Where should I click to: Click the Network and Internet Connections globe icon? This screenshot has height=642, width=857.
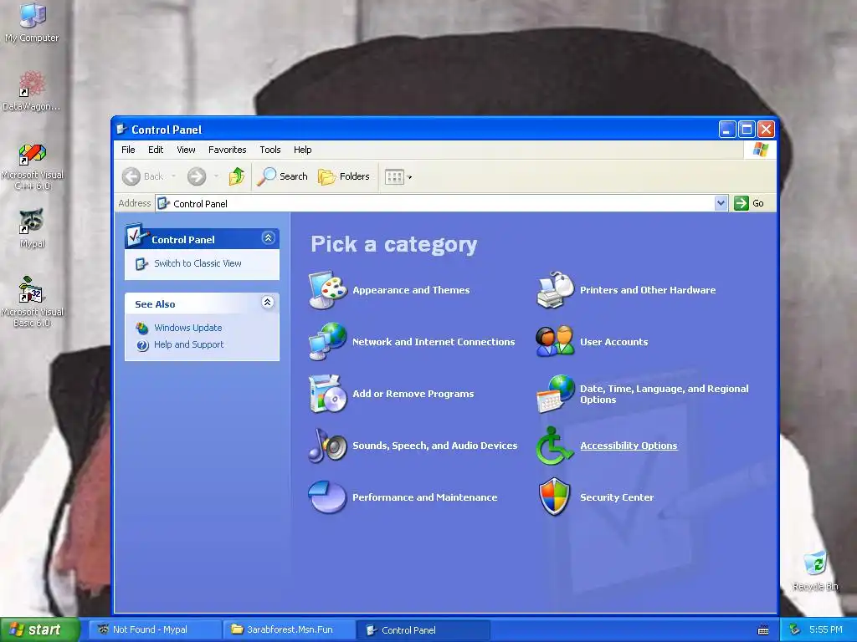tap(327, 342)
